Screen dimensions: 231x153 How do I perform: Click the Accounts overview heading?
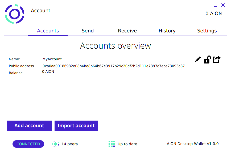(x=115, y=46)
